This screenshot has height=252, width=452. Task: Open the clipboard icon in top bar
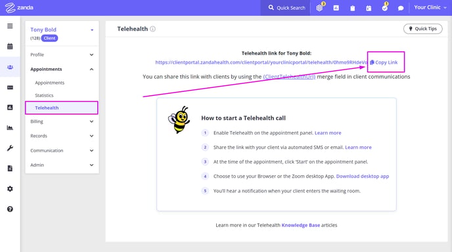pos(353,8)
